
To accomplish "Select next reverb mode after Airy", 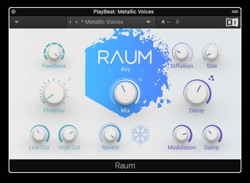I will click(142, 70).
